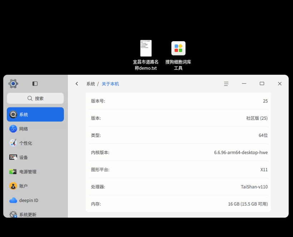Screen dimensions: 293x237
Task: Open 系统更新 in the sidebar
Action: pos(35,214)
